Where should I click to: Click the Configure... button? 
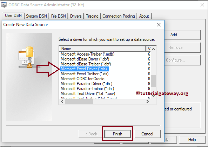coord(182,60)
